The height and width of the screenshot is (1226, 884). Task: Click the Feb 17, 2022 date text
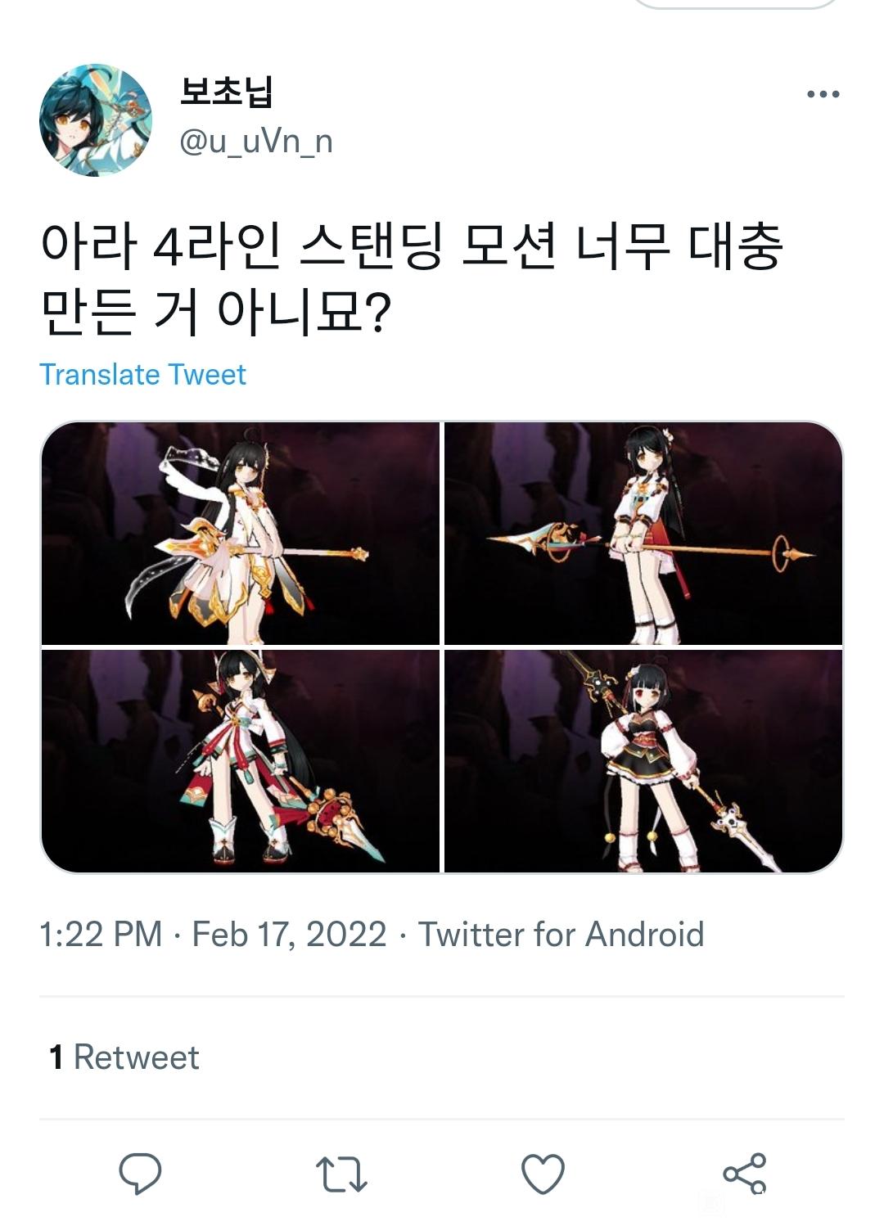tap(289, 935)
